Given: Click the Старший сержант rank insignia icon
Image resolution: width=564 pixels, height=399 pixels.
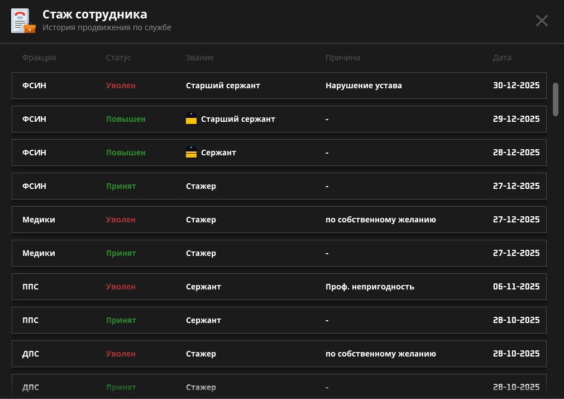Looking at the screenshot, I should [191, 119].
